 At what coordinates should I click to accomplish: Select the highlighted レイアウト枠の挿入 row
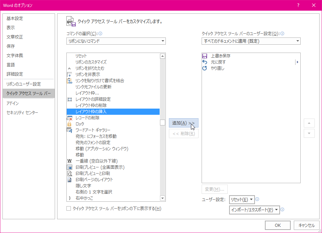113,112
